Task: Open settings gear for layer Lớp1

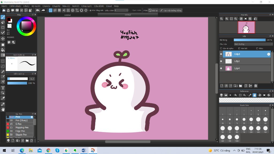Action: (x=269, y=54)
